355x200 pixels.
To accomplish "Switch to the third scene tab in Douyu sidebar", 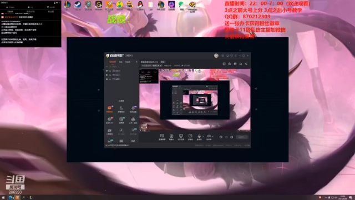I will tap(128, 62).
